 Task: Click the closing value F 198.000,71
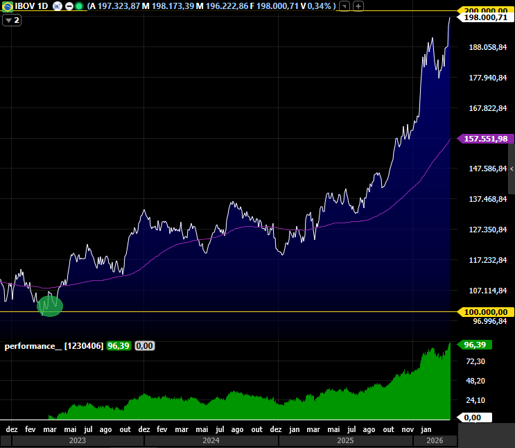click(x=274, y=6)
